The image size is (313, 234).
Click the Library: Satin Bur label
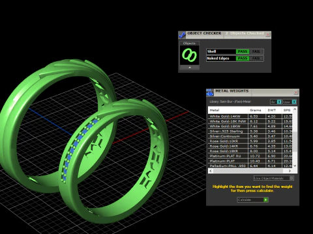point(230,101)
